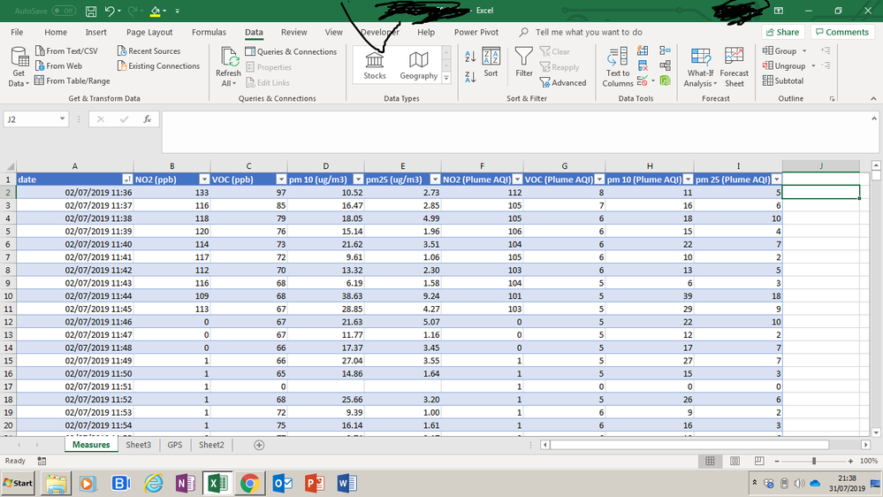Switch to Page Break Preview view
Viewport: 883px width, 497px height.
tap(759, 461)
